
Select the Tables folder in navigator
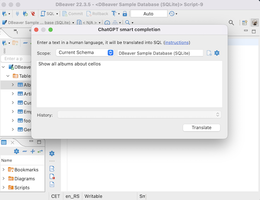[22, 76]
